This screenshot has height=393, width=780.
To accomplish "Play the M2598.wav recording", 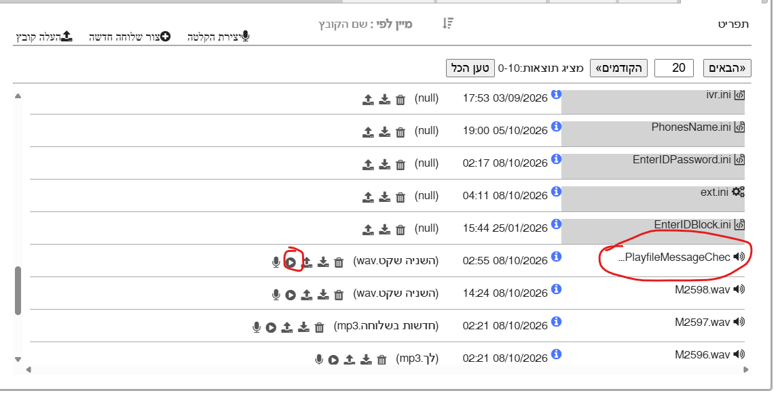I will [x=291, y=295].
